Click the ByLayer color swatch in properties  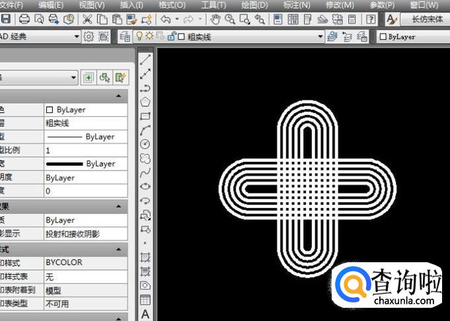(50, 110)
